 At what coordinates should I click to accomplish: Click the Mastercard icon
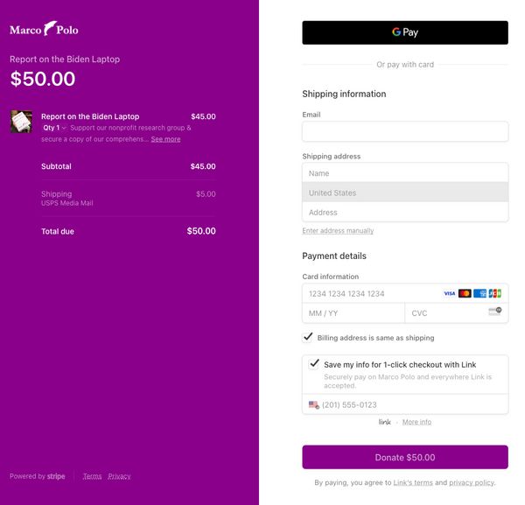[x=465, y=294]
